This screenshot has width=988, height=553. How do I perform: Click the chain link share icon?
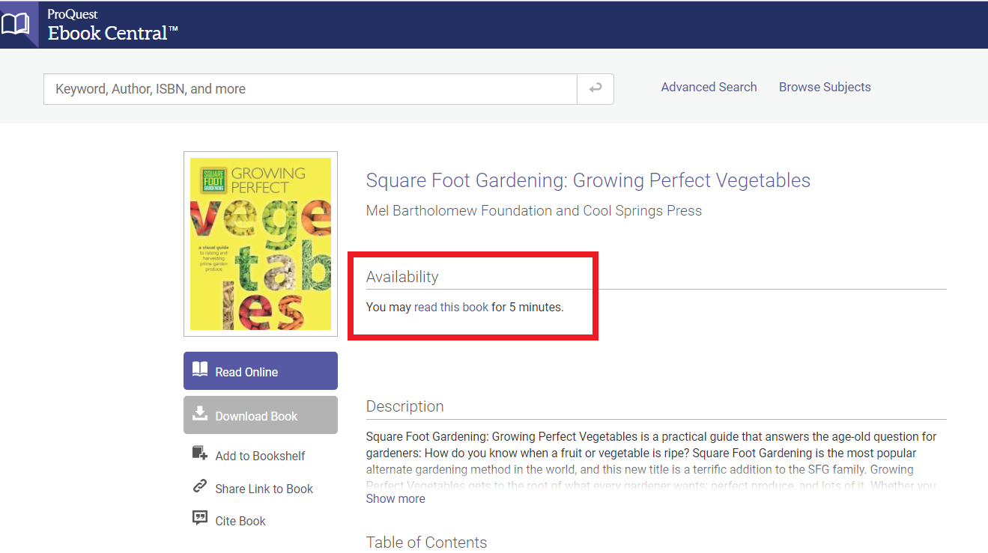click(200, 487)
